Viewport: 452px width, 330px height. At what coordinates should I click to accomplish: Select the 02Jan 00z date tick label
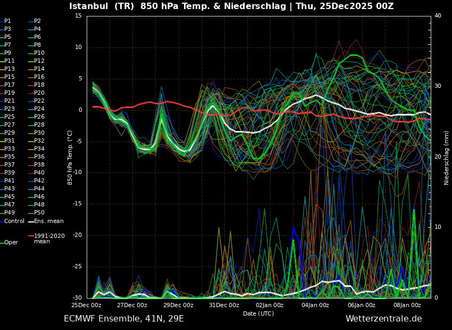[x=270, y=305]
